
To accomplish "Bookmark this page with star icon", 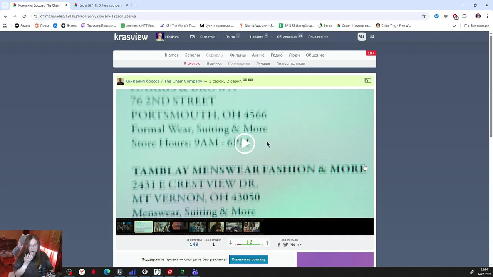I will pos(424,16).
